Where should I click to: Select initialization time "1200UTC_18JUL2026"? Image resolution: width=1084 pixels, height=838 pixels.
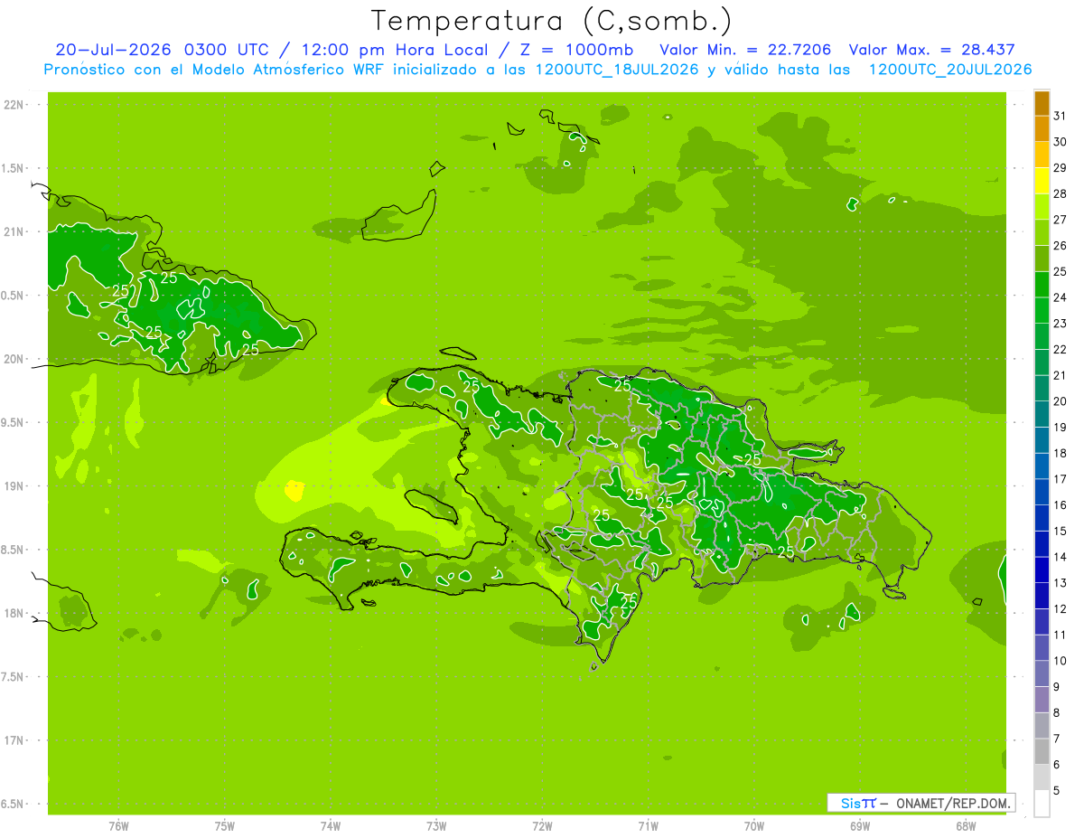tap(616, 70)
